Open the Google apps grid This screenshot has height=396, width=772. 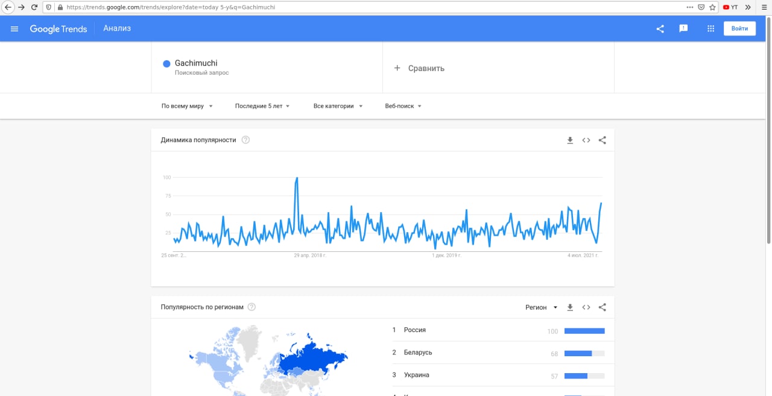[x=710, y=28]
